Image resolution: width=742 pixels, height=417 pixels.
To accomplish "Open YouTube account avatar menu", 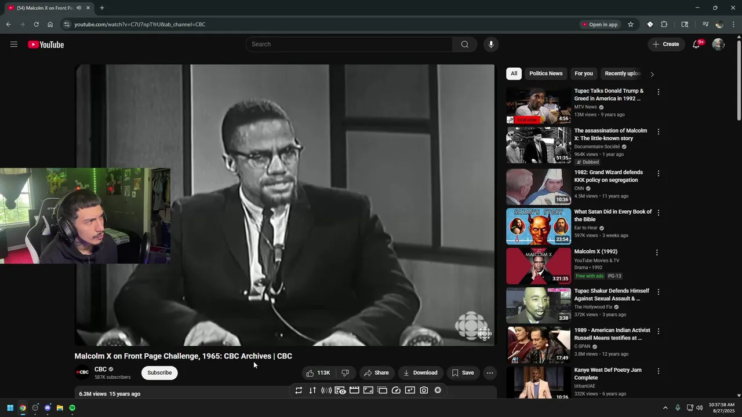I will 718,45.
